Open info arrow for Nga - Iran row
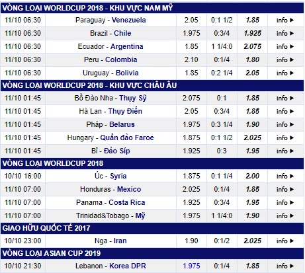Viewport: 305px width, 273px height. pos(285,241)
